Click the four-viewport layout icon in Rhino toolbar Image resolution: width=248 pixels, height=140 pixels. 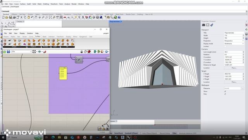(x=61, y=17)
